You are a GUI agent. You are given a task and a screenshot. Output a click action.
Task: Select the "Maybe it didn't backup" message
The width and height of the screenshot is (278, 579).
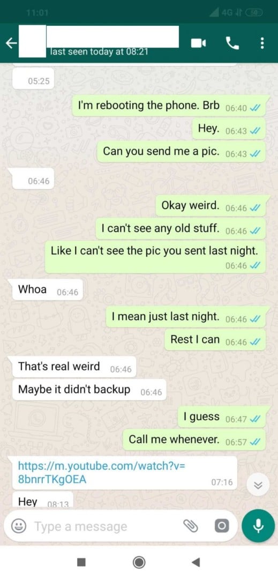(x=89, y=390)
